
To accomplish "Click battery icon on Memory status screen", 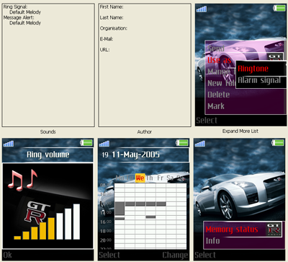I will coord(278,143).
